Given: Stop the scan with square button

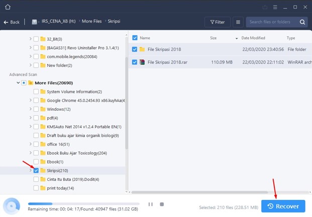Looking at the screenshot, I should tap(162, 204).
